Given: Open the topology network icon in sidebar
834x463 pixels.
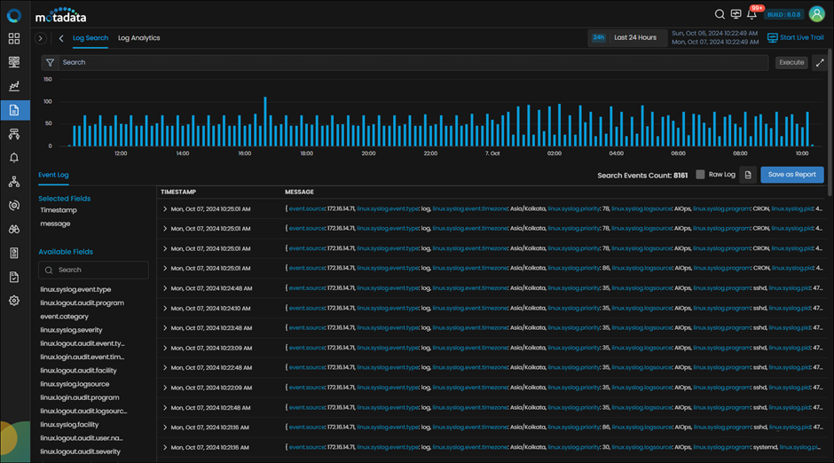Looking at the screenshot, I should pos(14,182).
